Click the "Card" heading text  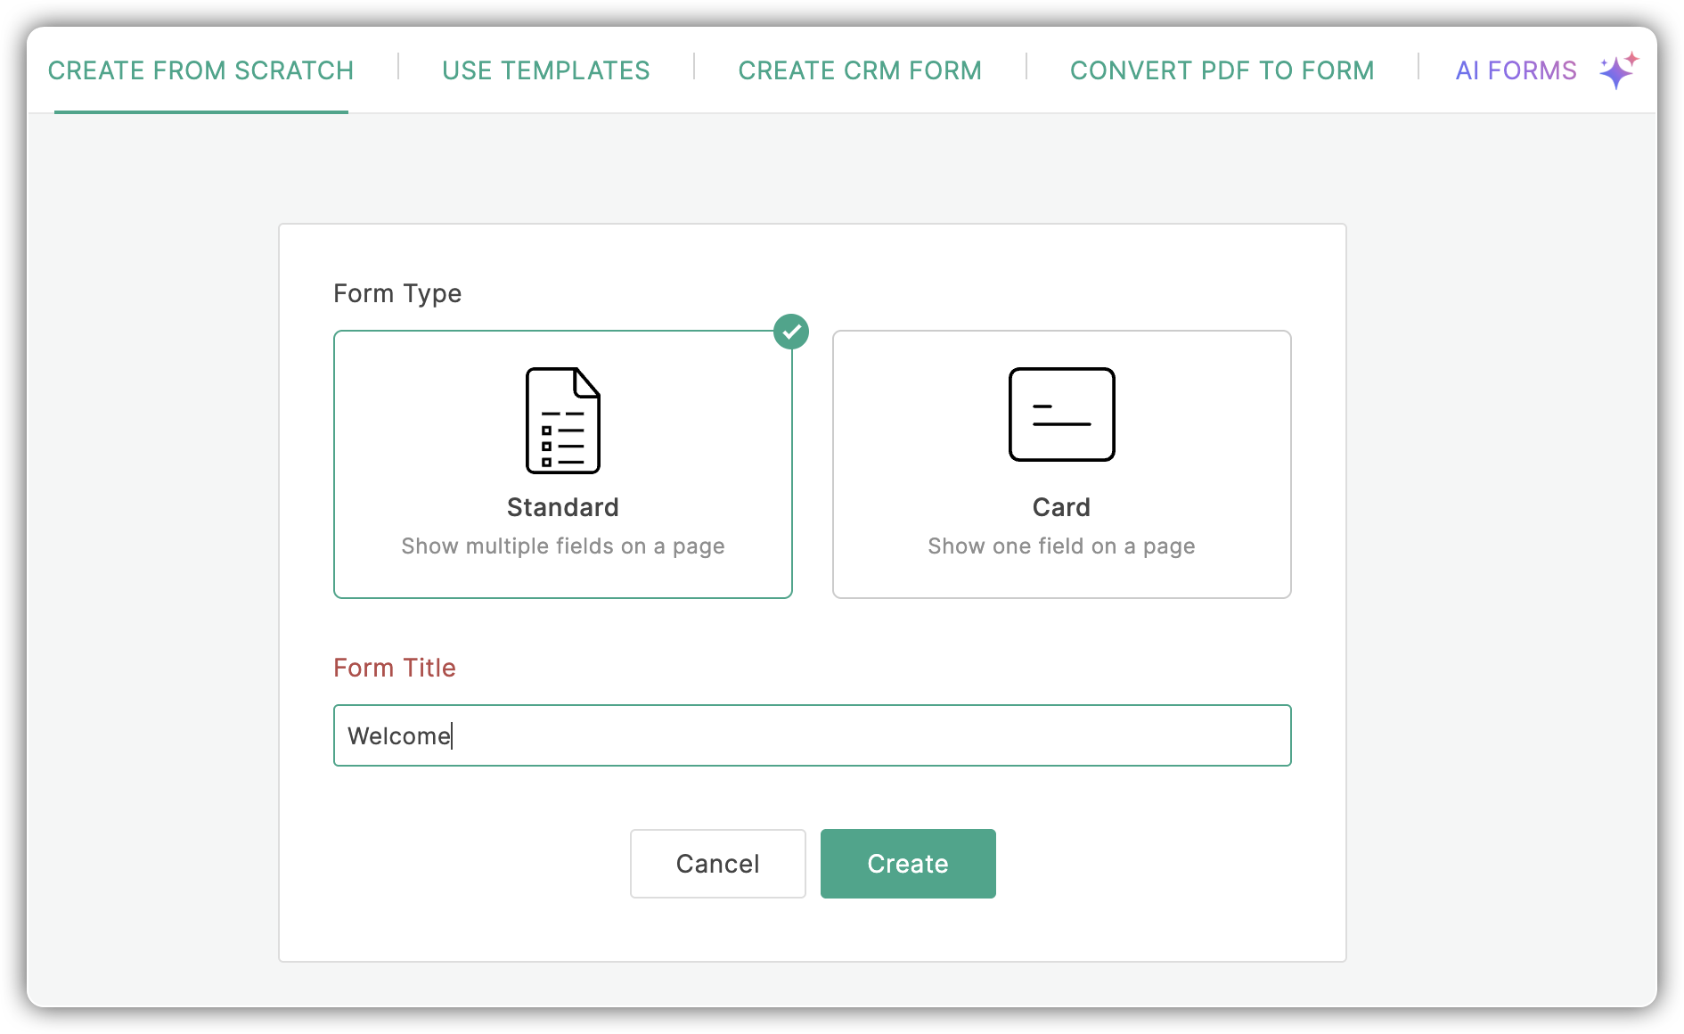coord(1061,507)
